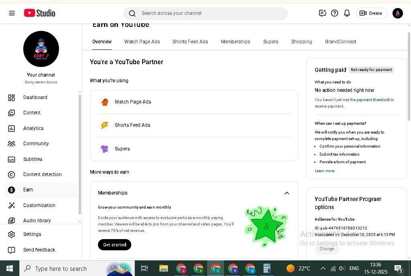Open the hamburger navigation menu
The image size is (411, 276).
[12, 13]
